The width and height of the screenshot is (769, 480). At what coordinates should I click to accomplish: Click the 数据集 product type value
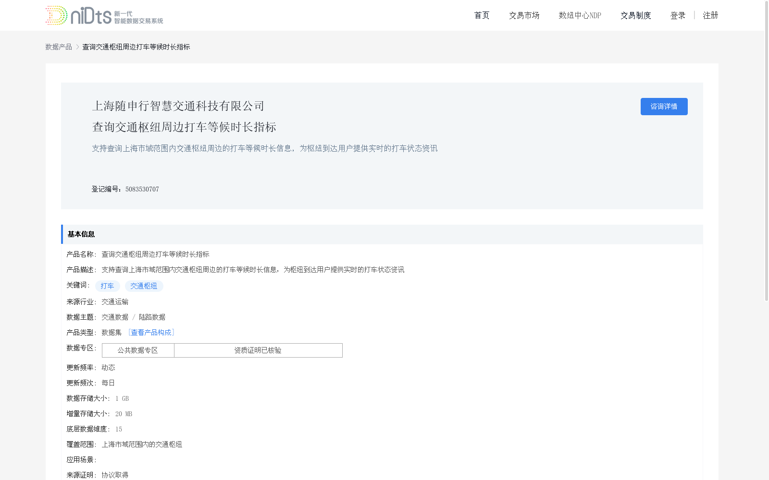(x=112, y=332)
